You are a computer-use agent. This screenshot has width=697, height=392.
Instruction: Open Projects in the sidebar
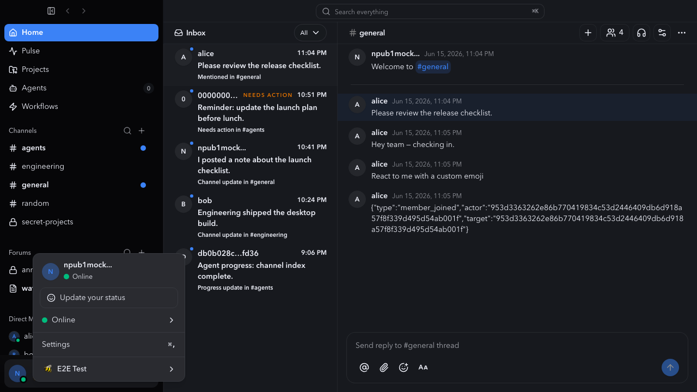(x=81, y=70)
